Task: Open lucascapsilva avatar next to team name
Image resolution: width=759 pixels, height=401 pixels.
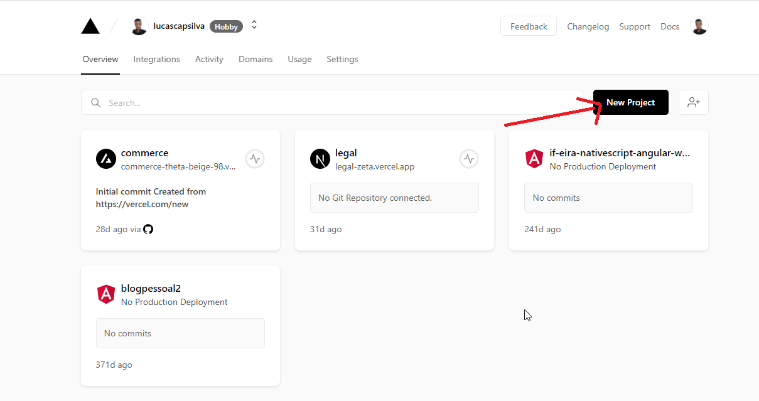Action: [x=139, y=26]
